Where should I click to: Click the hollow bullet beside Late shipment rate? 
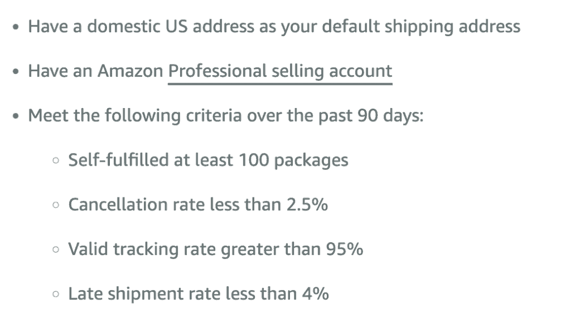tap(55, 295)
